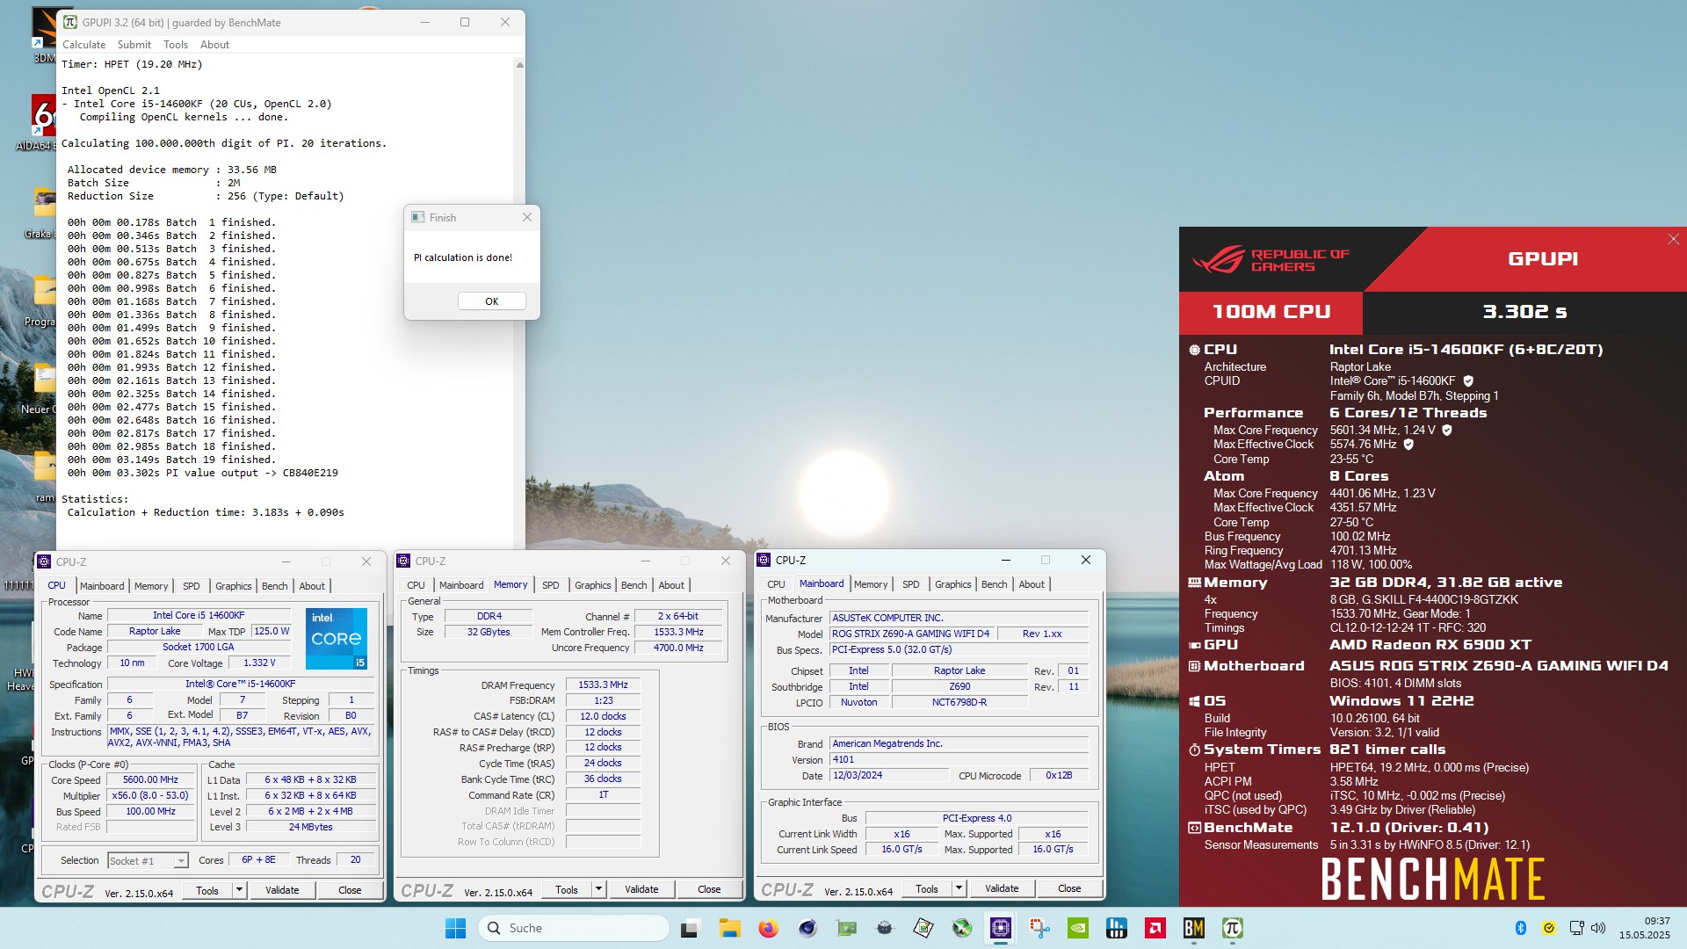The width and height of the screenshot is (1687, 949).
Task: Click CPU-Z icon in right window title bar
Action: (x=764, y=560)
